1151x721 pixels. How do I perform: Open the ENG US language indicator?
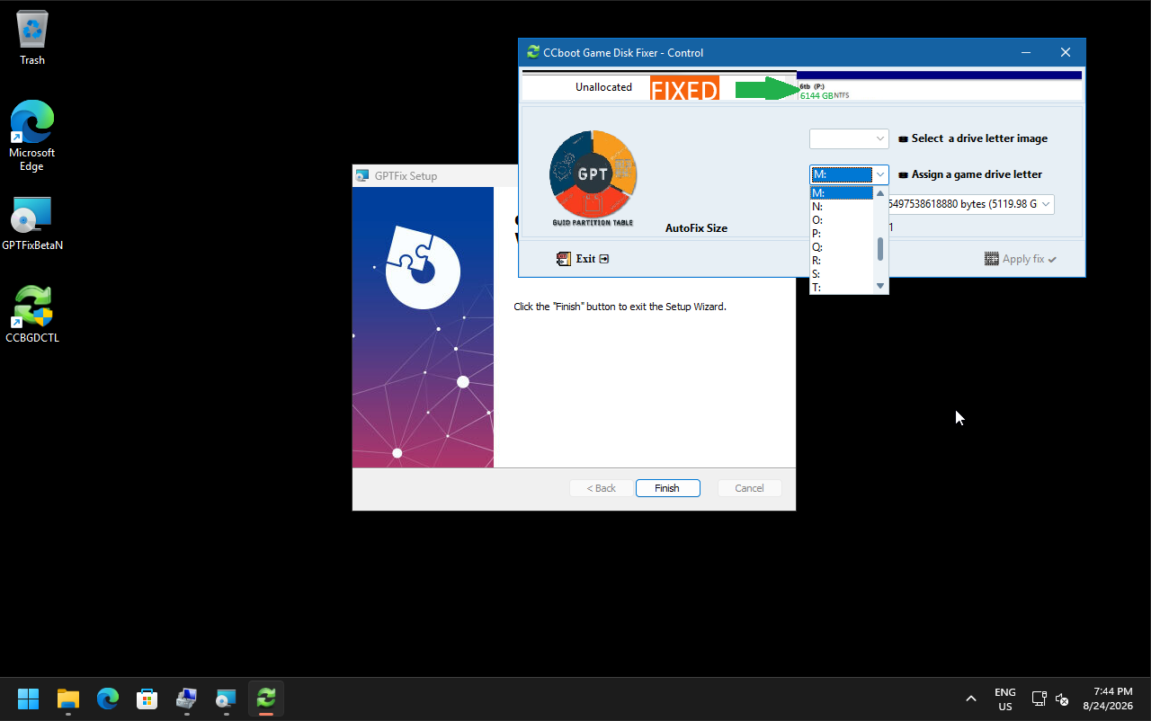(x=1005, y=699)
